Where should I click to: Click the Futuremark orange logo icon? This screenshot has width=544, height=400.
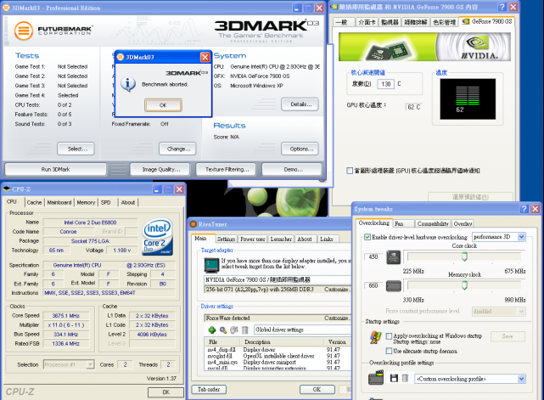click(24, 31)
